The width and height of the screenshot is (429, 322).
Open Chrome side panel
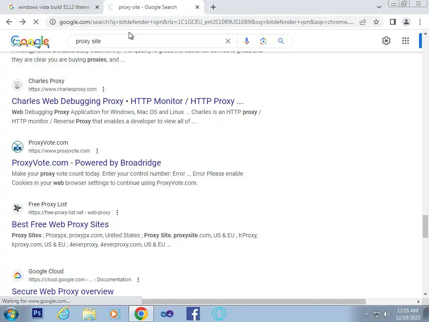[x=393, y=22]
